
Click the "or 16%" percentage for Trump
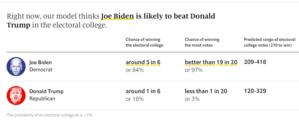pyautogui.click(x=135, y=99)
